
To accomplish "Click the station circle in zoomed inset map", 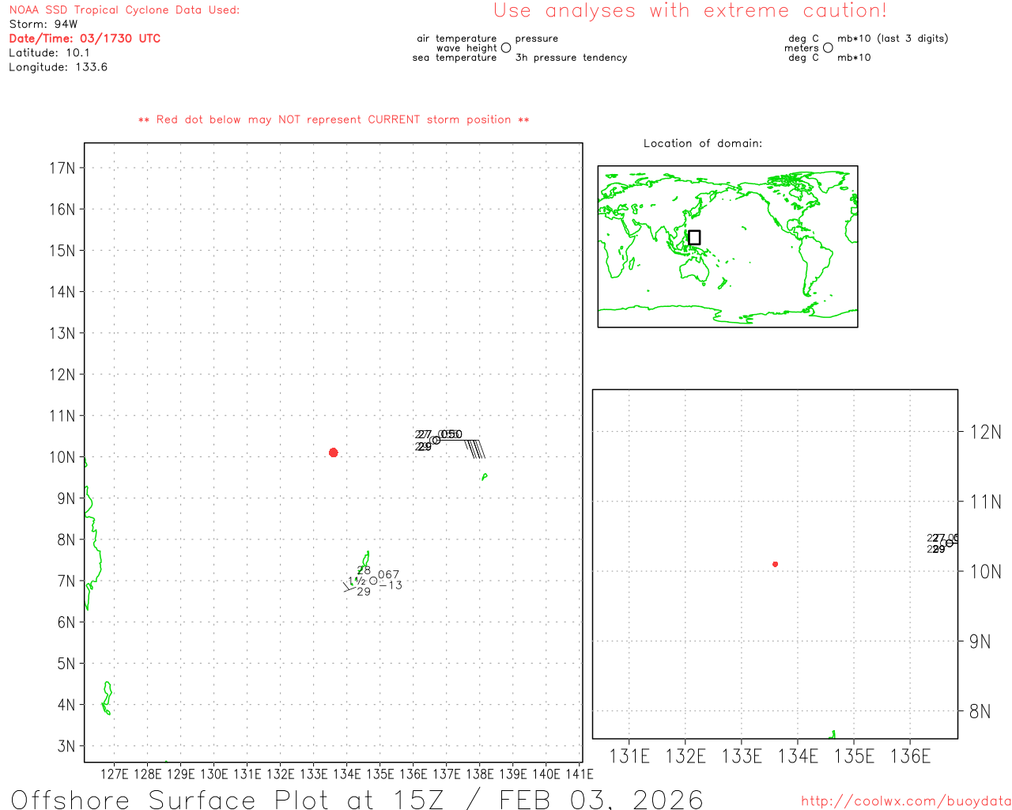I will click(x=949, y=543).
